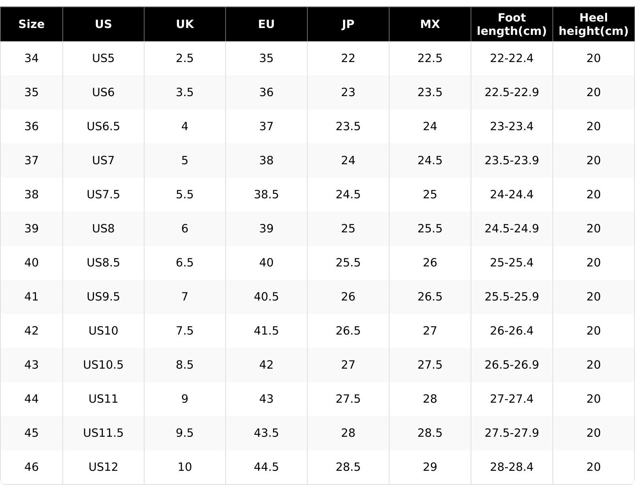Click the US9.5 cell
Viewport: 635px width, 485px height.
[x=103, y=297]
